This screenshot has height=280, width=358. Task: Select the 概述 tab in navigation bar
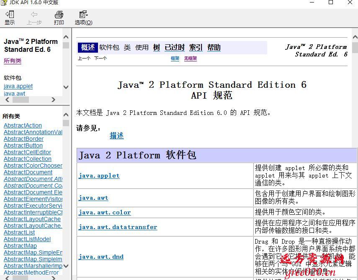(88, 47)
